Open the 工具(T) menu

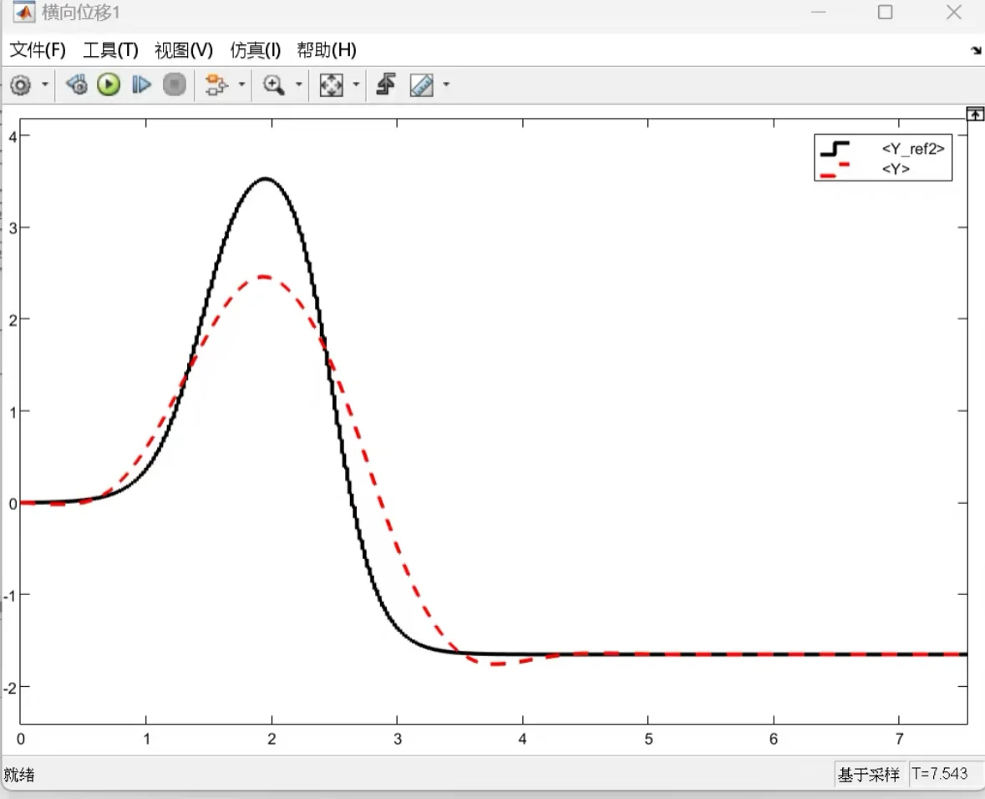[110, 49]
